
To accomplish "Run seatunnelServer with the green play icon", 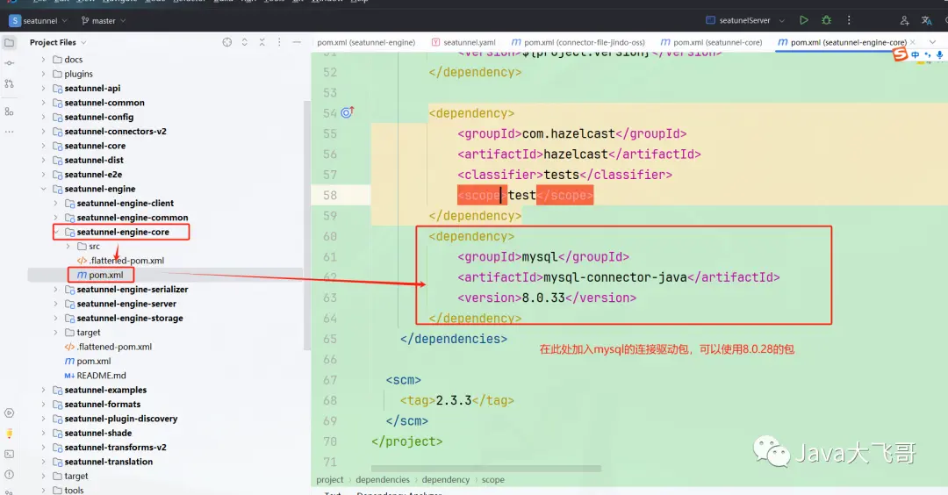I will click(x=803, y=20).
